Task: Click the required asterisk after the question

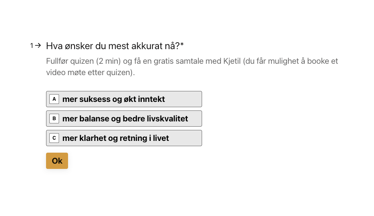Action: pos(182,45)
